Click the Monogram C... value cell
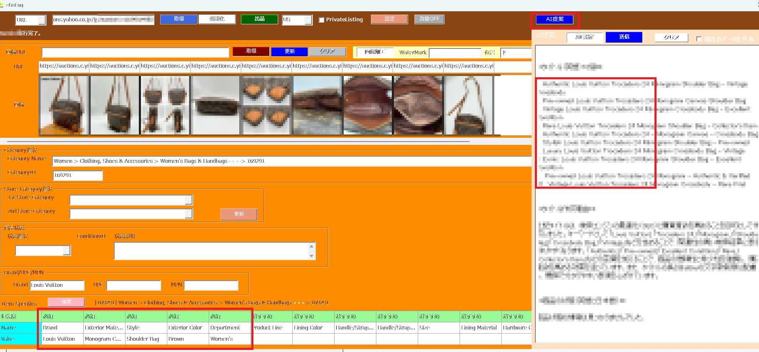 (x=104, y=339)
